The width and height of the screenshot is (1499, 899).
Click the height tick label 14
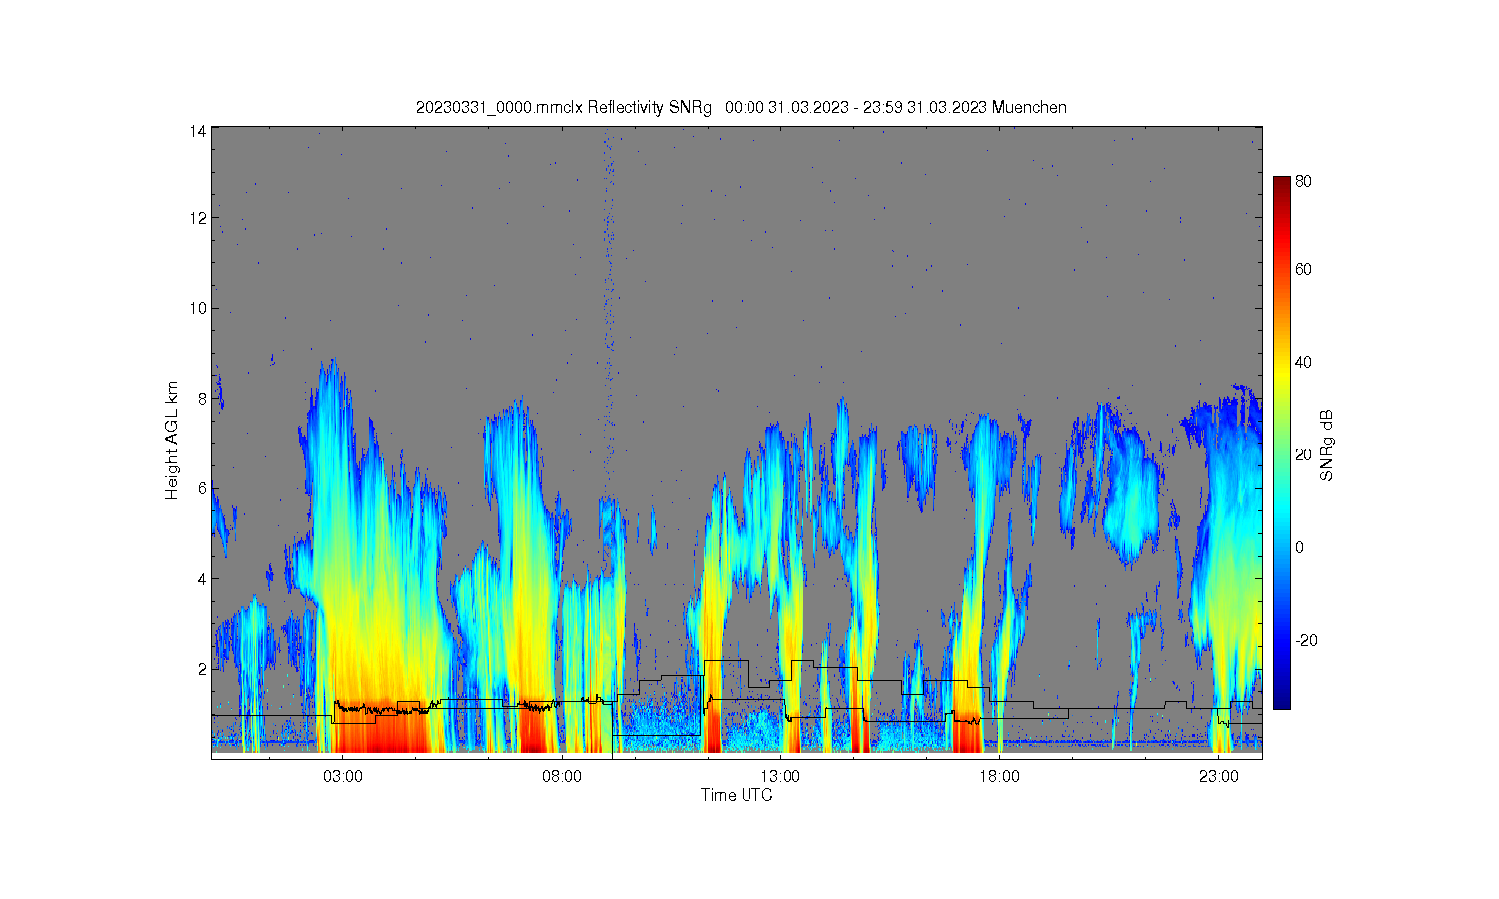[198, 130]
